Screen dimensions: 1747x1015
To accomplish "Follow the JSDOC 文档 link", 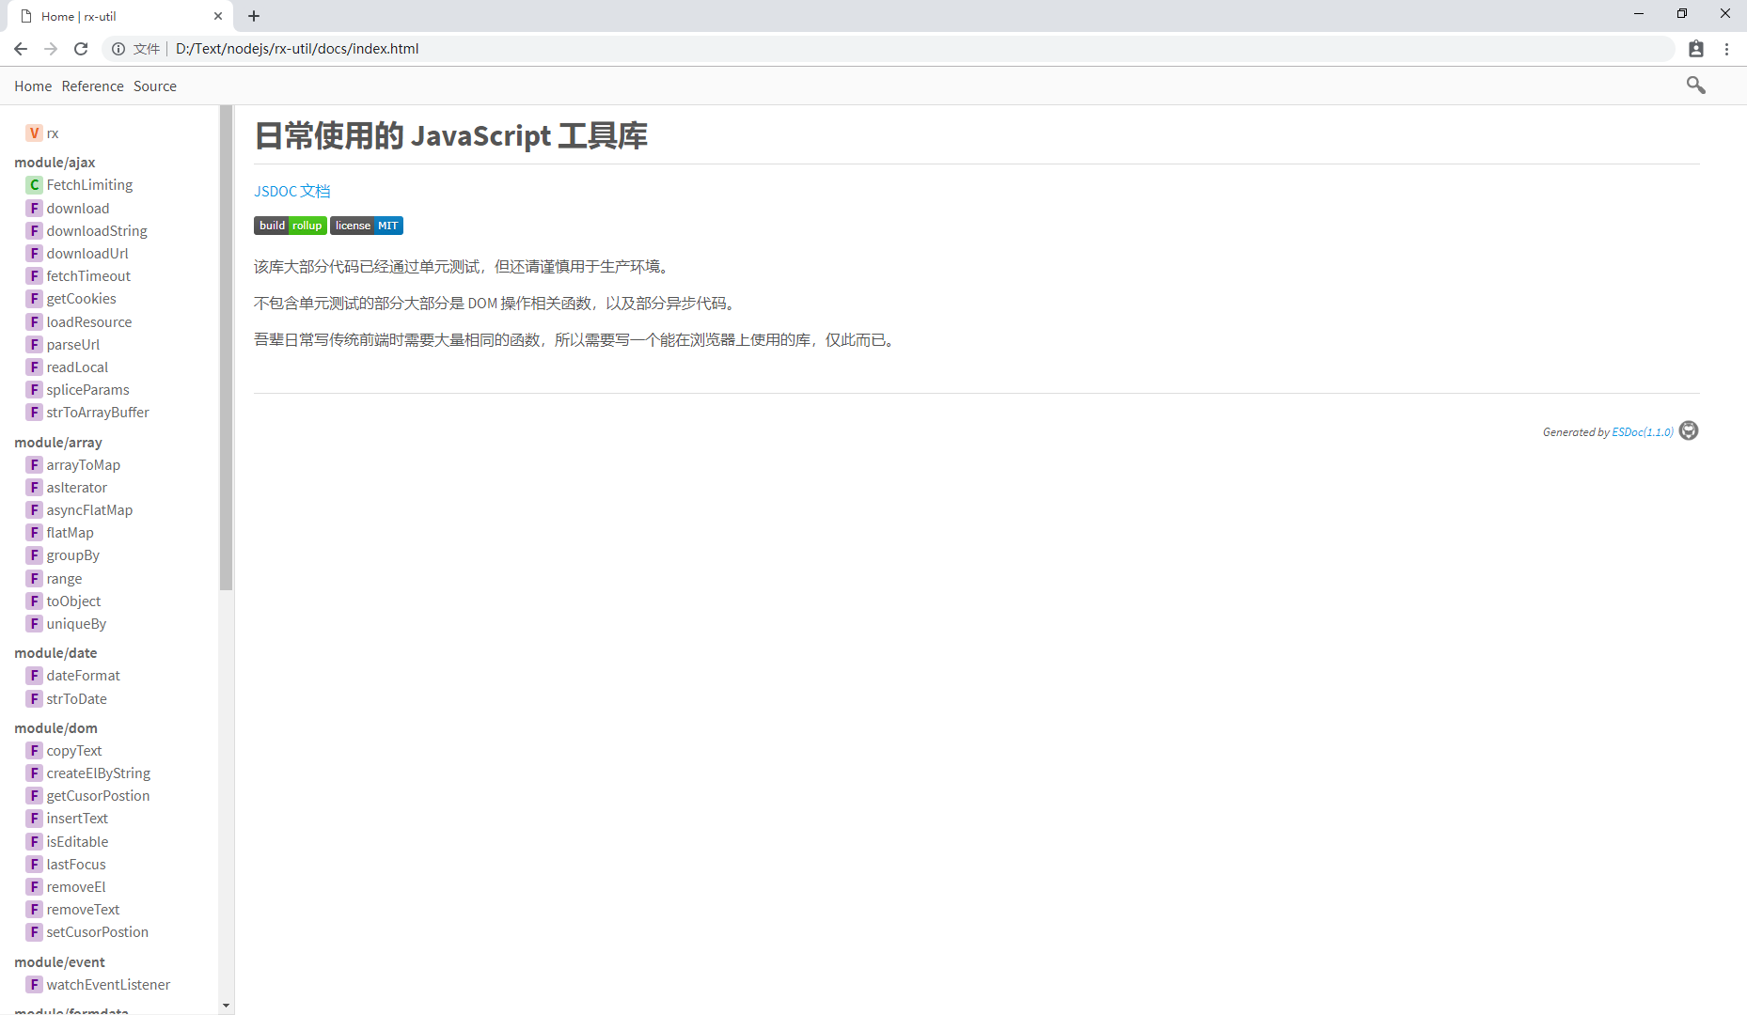I will pyautogui.click(x=292, y=192).
